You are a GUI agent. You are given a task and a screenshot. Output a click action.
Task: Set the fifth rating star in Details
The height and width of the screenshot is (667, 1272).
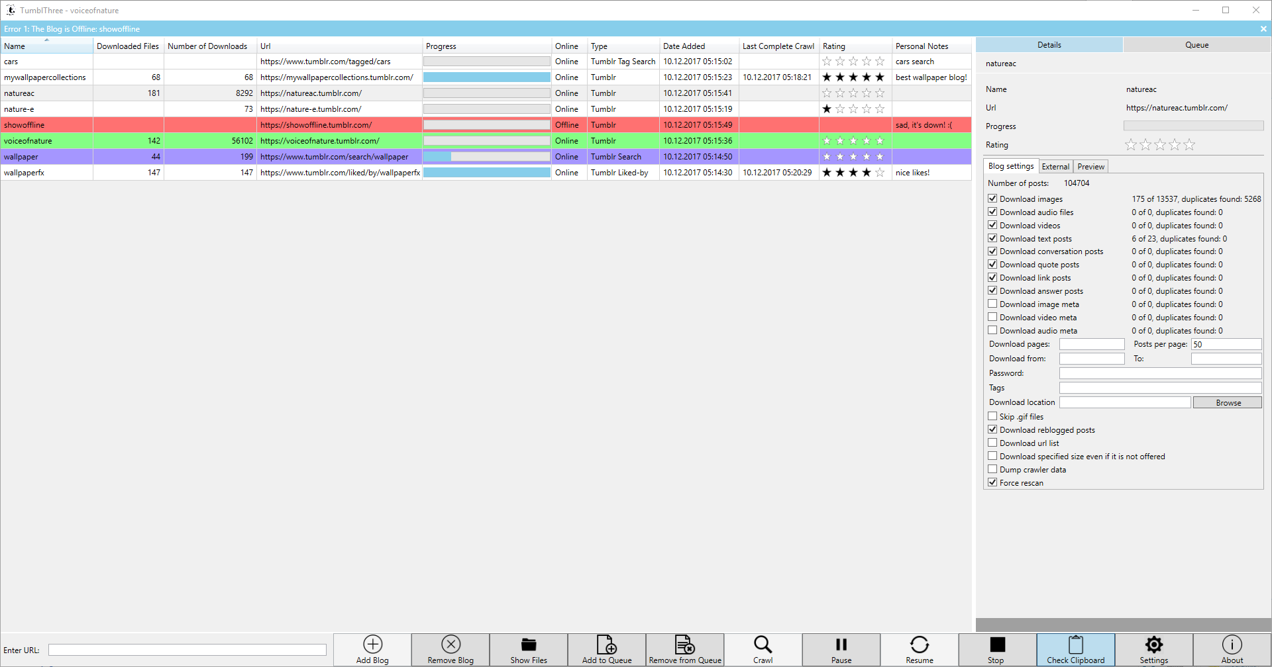[1189, 145]
